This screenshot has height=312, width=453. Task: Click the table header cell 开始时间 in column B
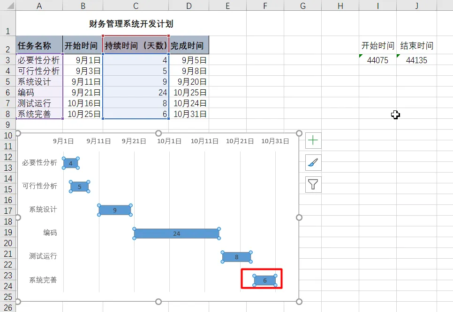[83, 45]
